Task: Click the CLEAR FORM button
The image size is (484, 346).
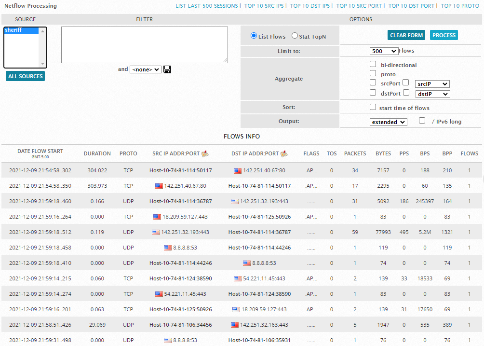Action: (406, 35)
